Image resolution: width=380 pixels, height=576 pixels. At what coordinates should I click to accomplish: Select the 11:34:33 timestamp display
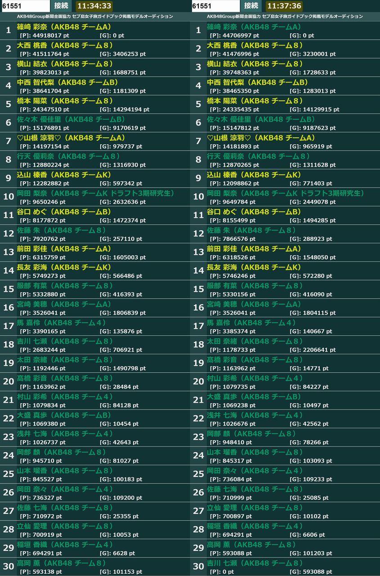click(x=94, y=6)
